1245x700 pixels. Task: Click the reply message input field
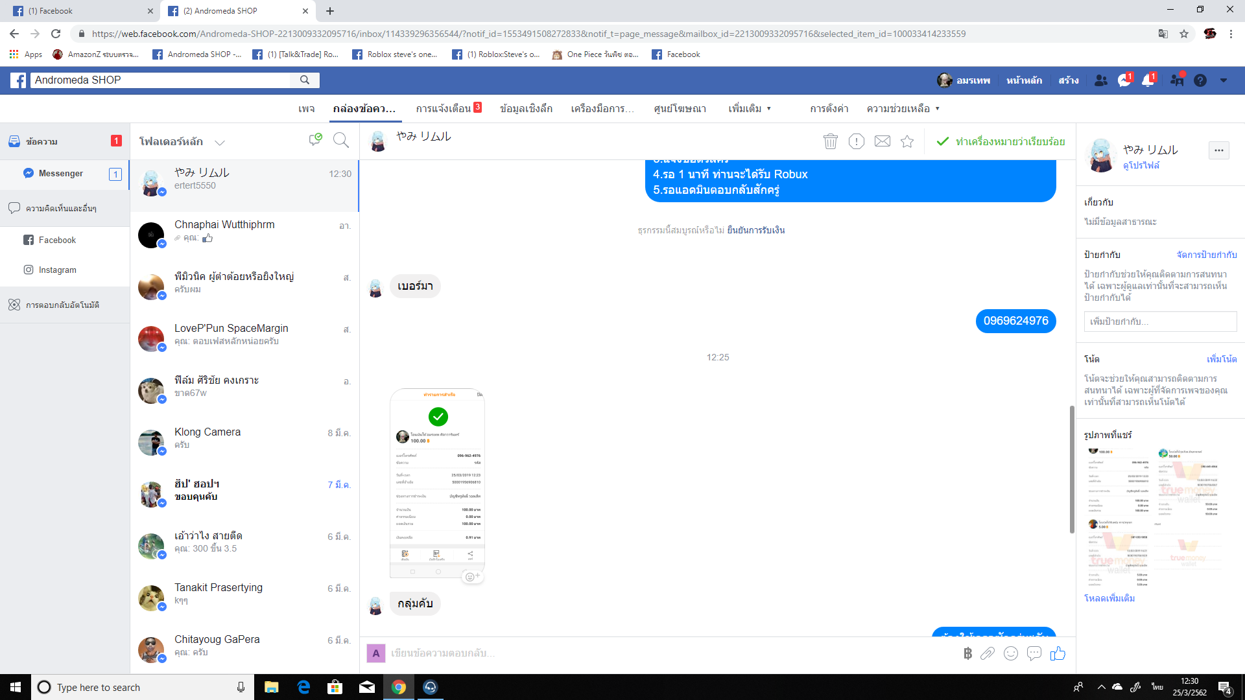671,653
